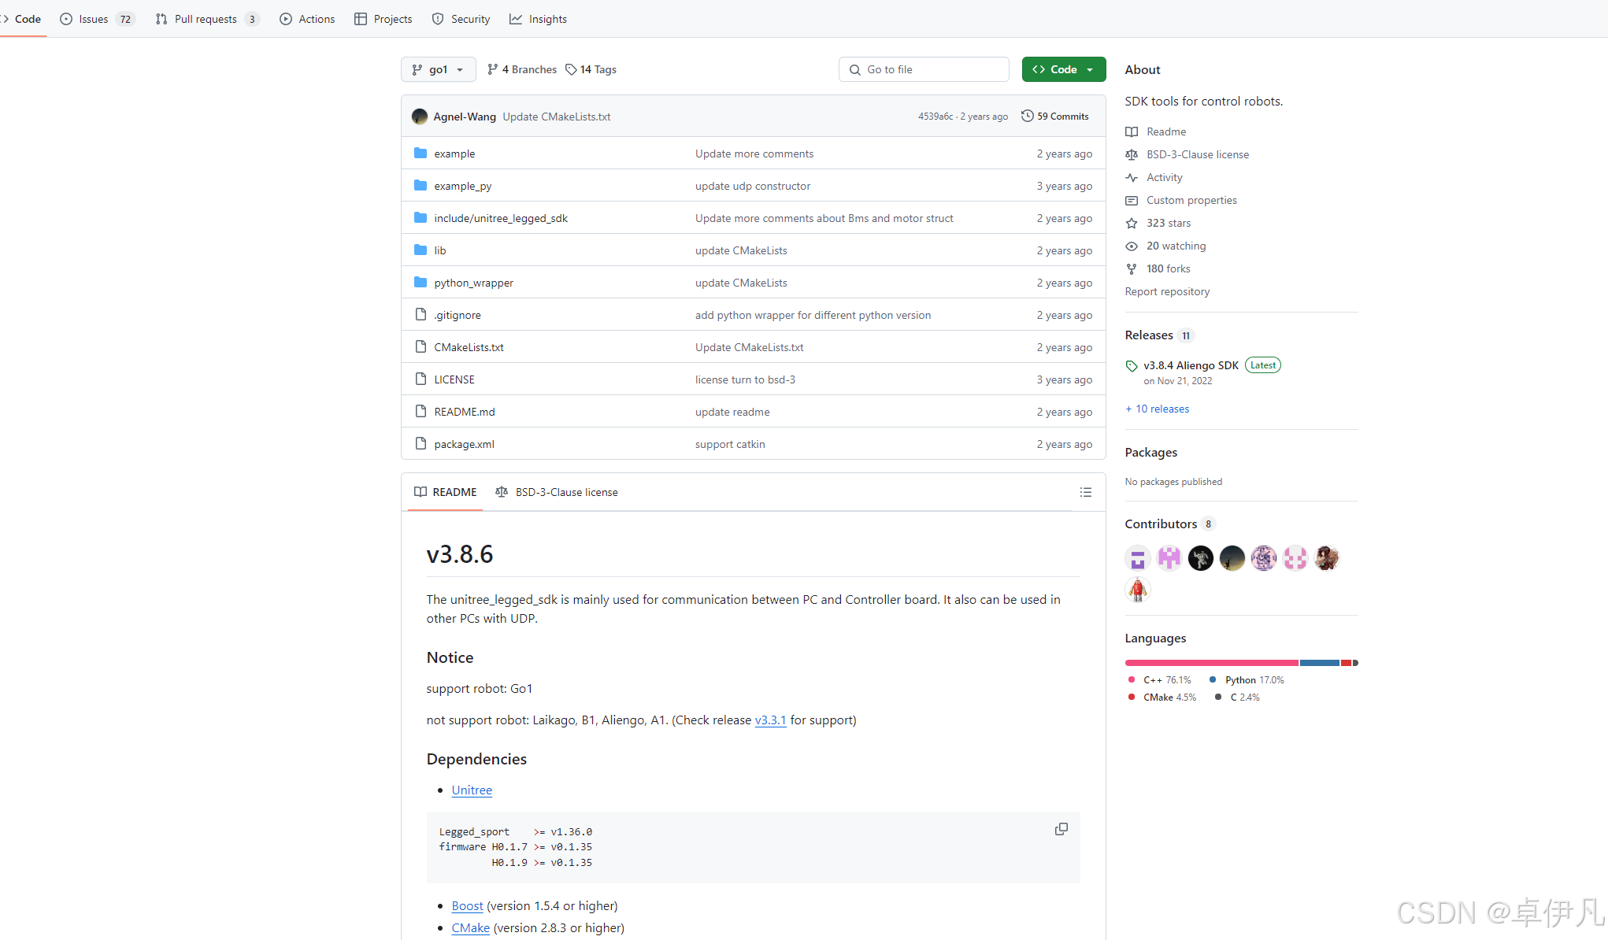
Task: Click the branch icon beside 4 Branches
Action: tap(492, 69)
